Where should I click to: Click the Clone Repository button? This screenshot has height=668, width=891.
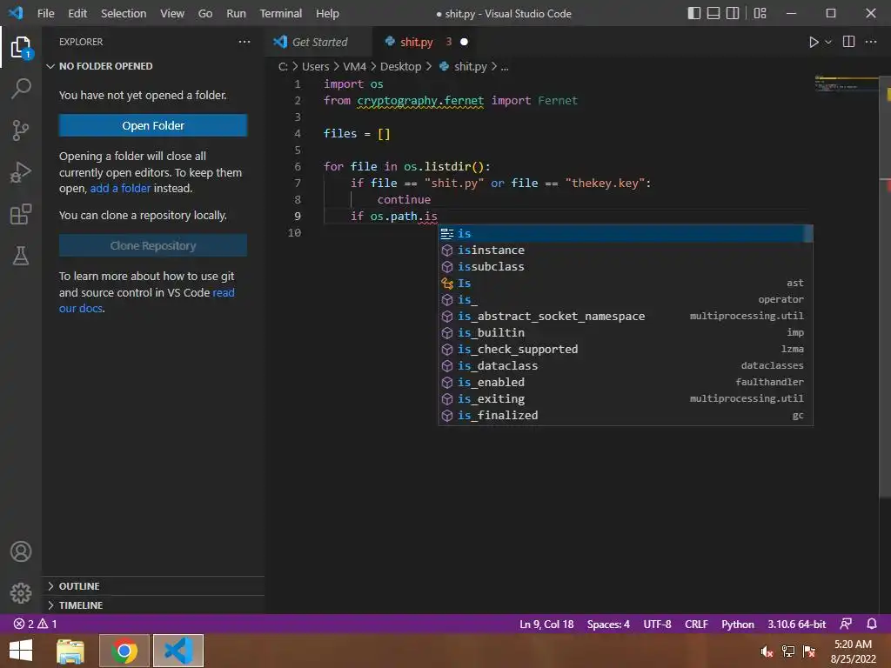153,245
